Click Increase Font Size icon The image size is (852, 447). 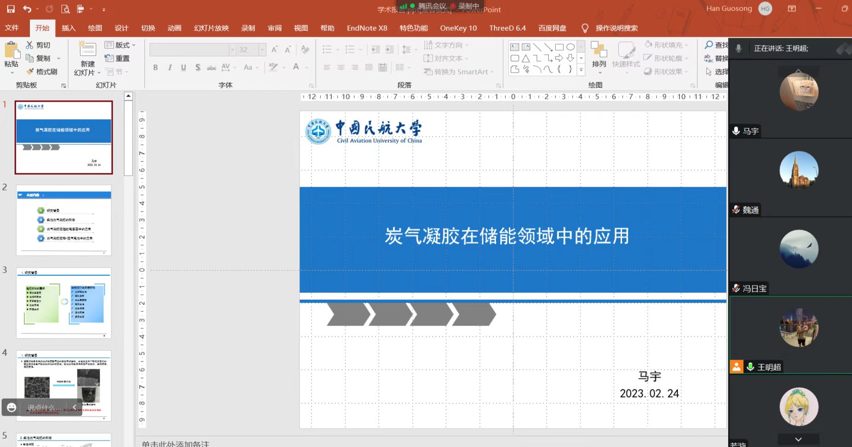coord(275,49)
